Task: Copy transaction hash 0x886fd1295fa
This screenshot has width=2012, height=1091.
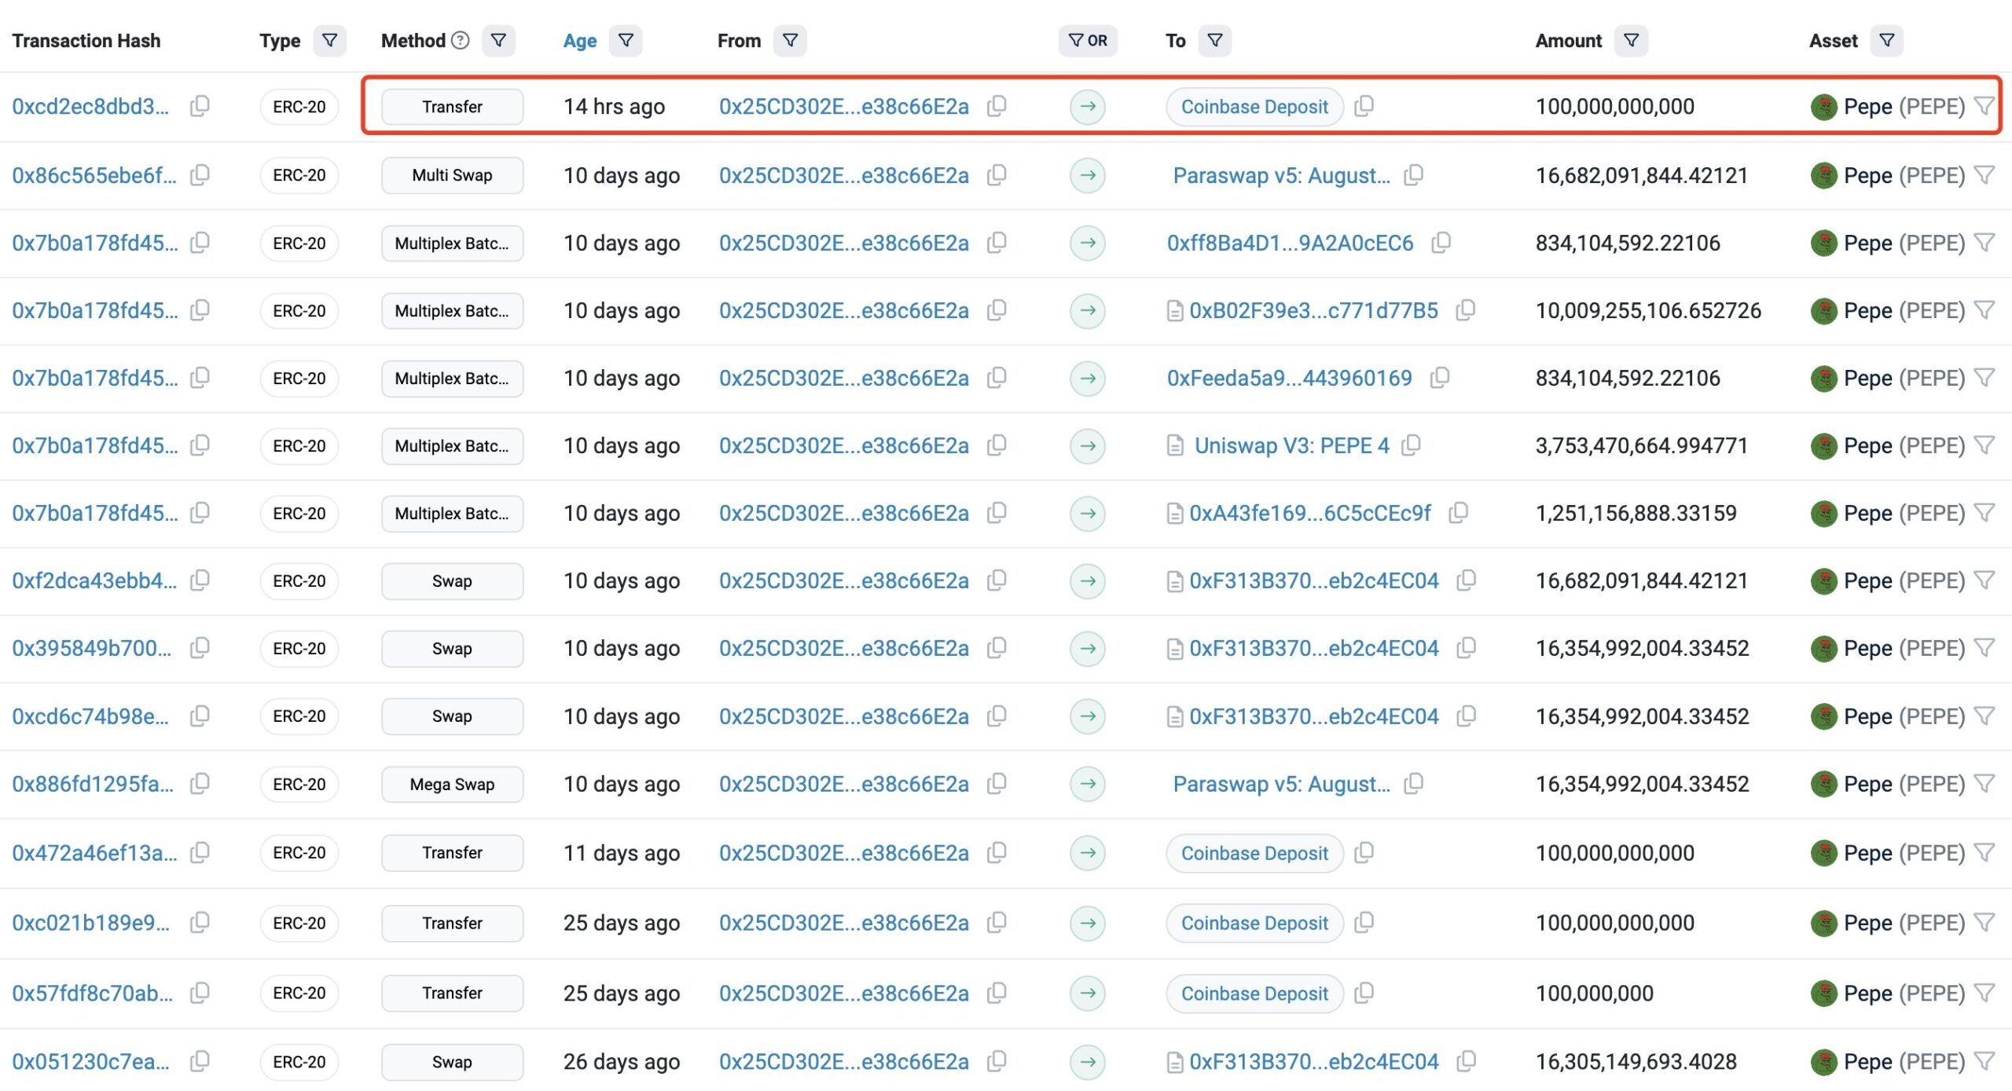Action: [200, 783]
